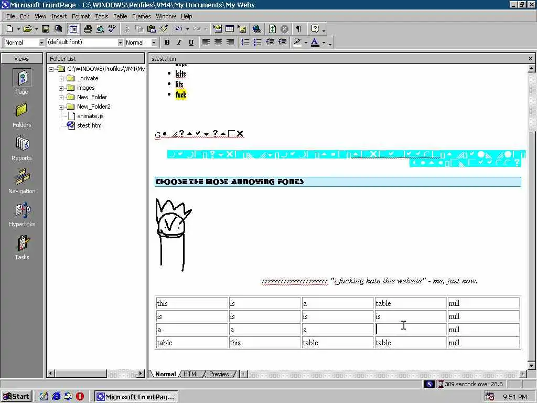537x403 pixels.
Task: Switch to Folders view
Action: pos(22,115)
